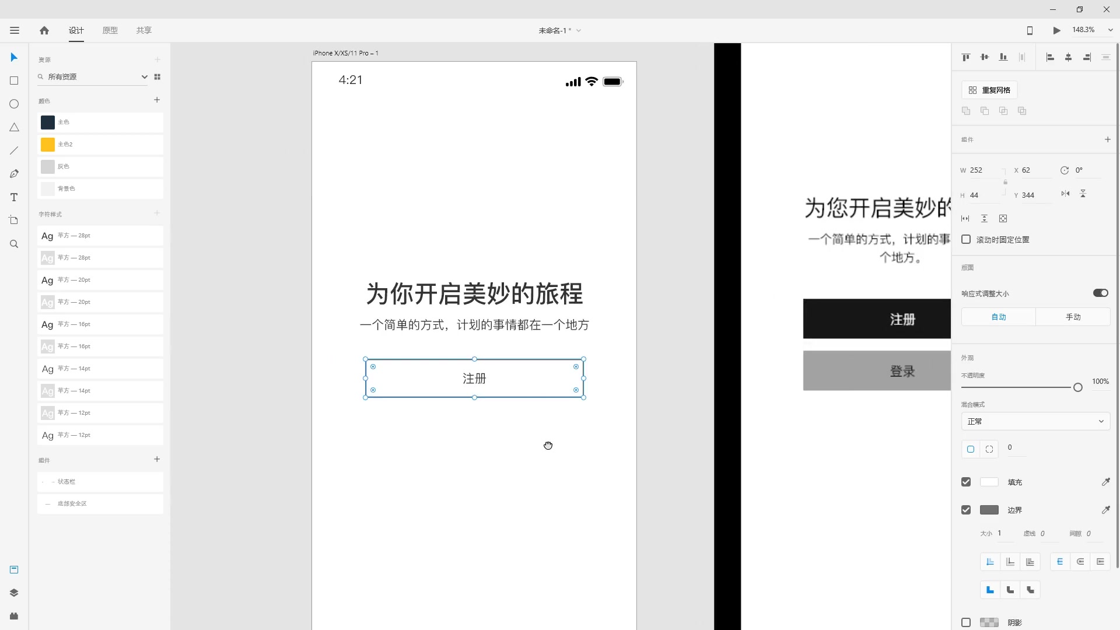Image resolution: width=1120 pixels, height=630 pixels.
Task: Switch to the 设计 Design tab
Action: (x=76, y=30)
